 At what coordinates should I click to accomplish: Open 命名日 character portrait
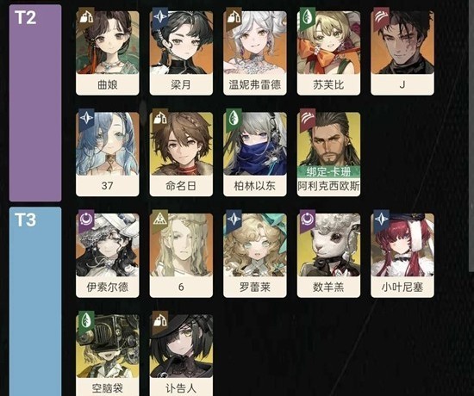(181, 144)
